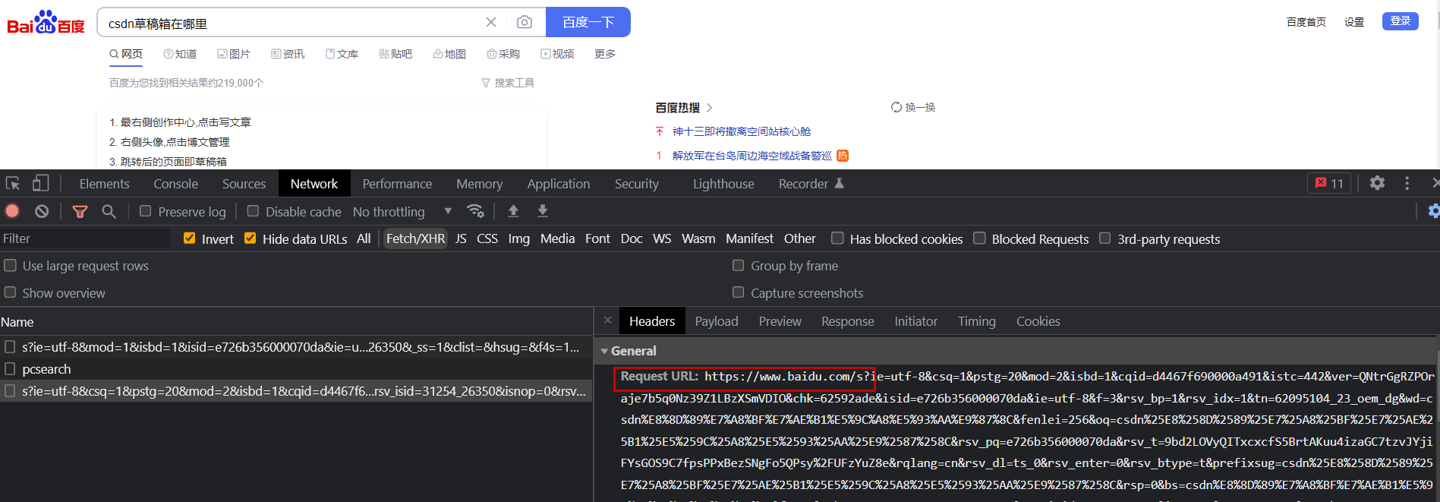Switch to 视频 search tab

(557, 54)
